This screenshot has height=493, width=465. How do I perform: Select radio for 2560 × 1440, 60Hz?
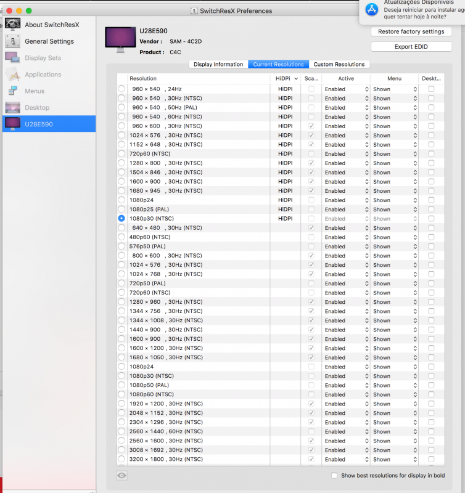coord(121,431)
